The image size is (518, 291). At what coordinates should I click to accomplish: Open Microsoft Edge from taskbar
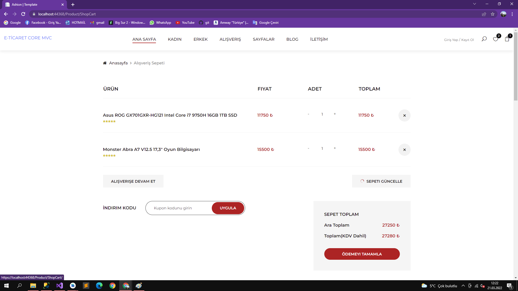(x=99, y=286)
